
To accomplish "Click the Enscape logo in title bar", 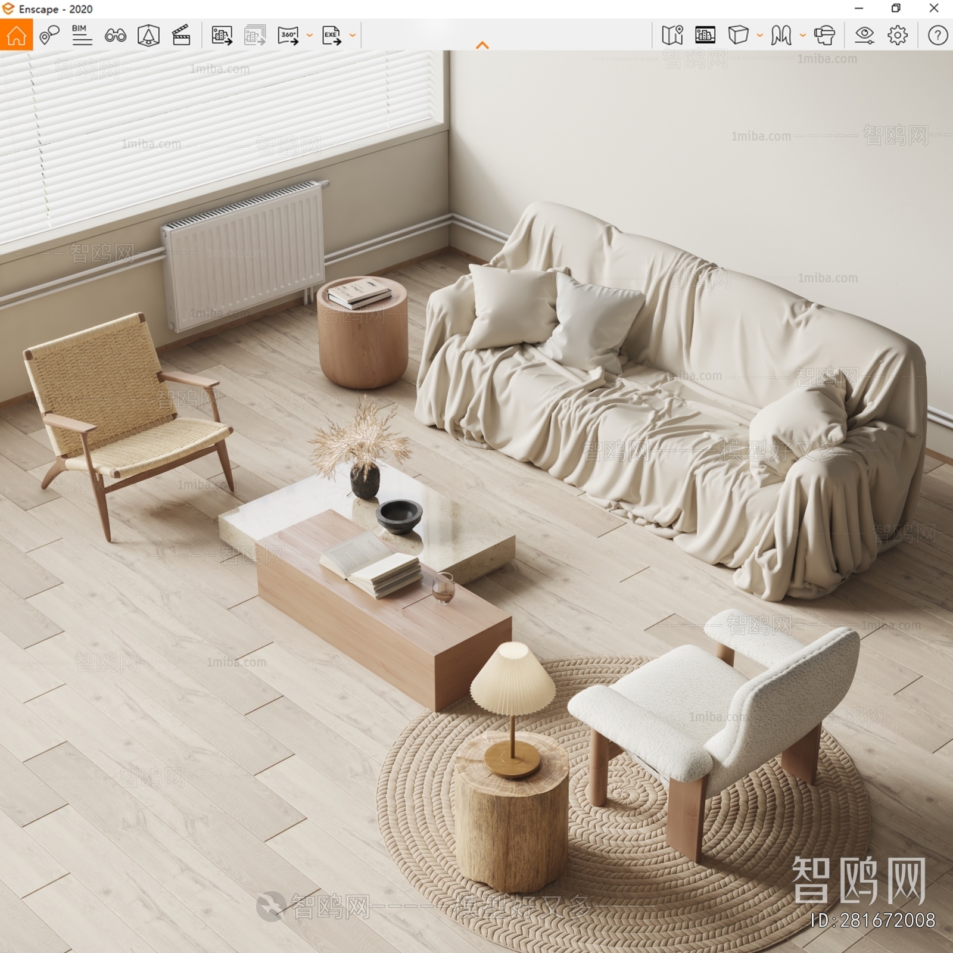I will pyautogui.click(x=8, y=9).
